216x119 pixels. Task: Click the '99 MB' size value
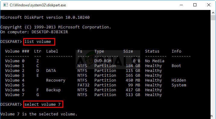point(134,85)
